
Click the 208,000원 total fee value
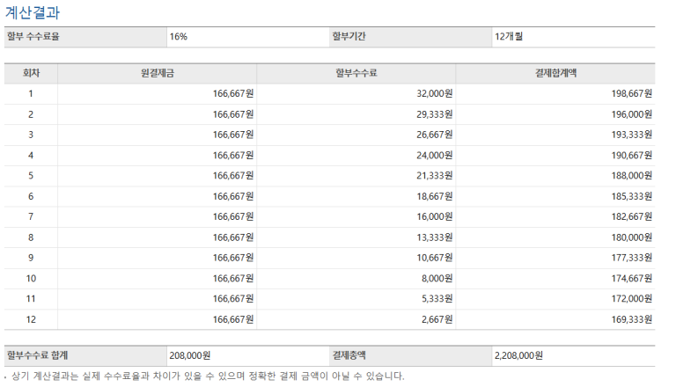[x=190, y=356]
